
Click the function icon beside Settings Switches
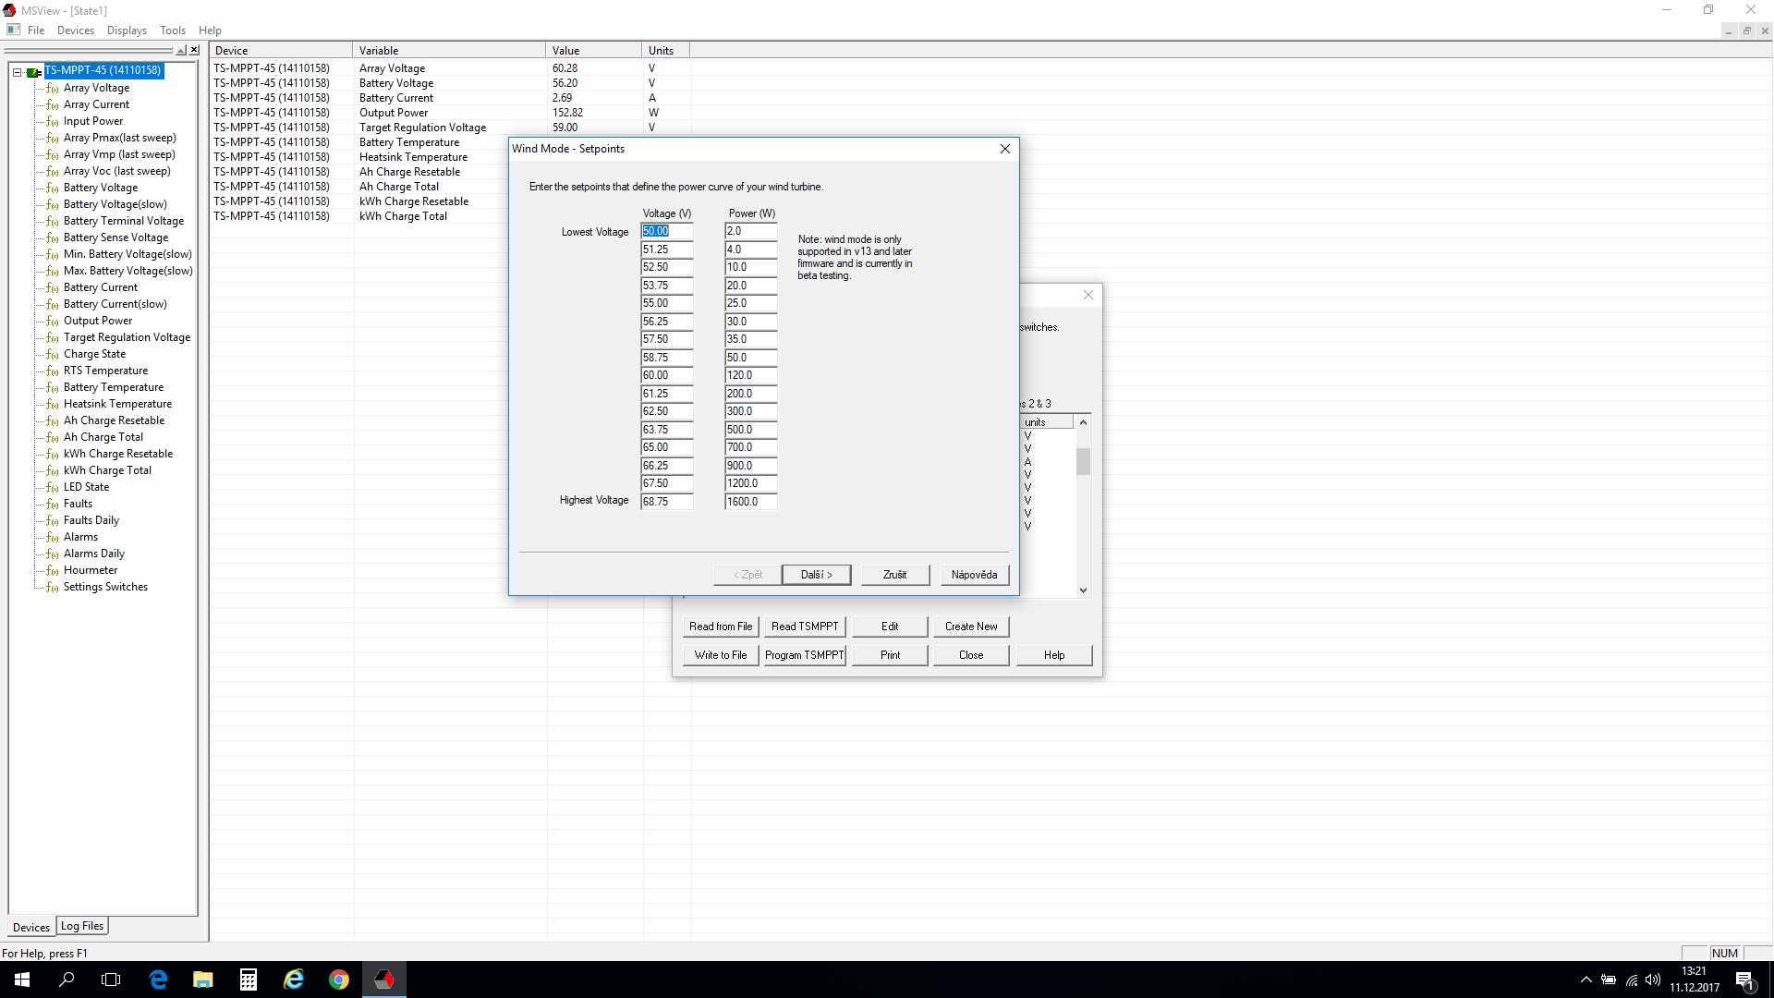[53, 588]
